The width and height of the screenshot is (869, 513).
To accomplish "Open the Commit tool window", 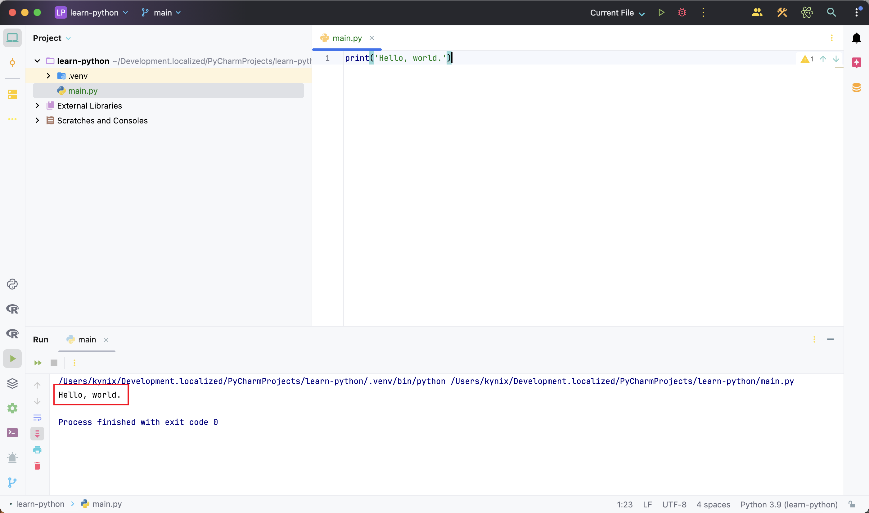I will click(12, 63).
